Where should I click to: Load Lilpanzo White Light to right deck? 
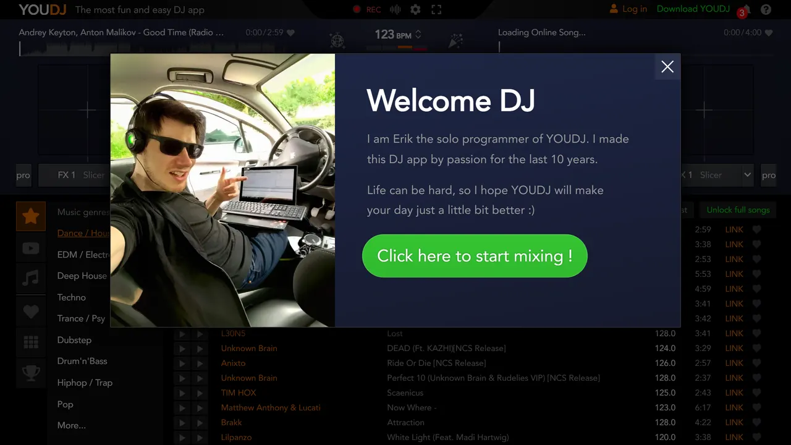point(199,438)
